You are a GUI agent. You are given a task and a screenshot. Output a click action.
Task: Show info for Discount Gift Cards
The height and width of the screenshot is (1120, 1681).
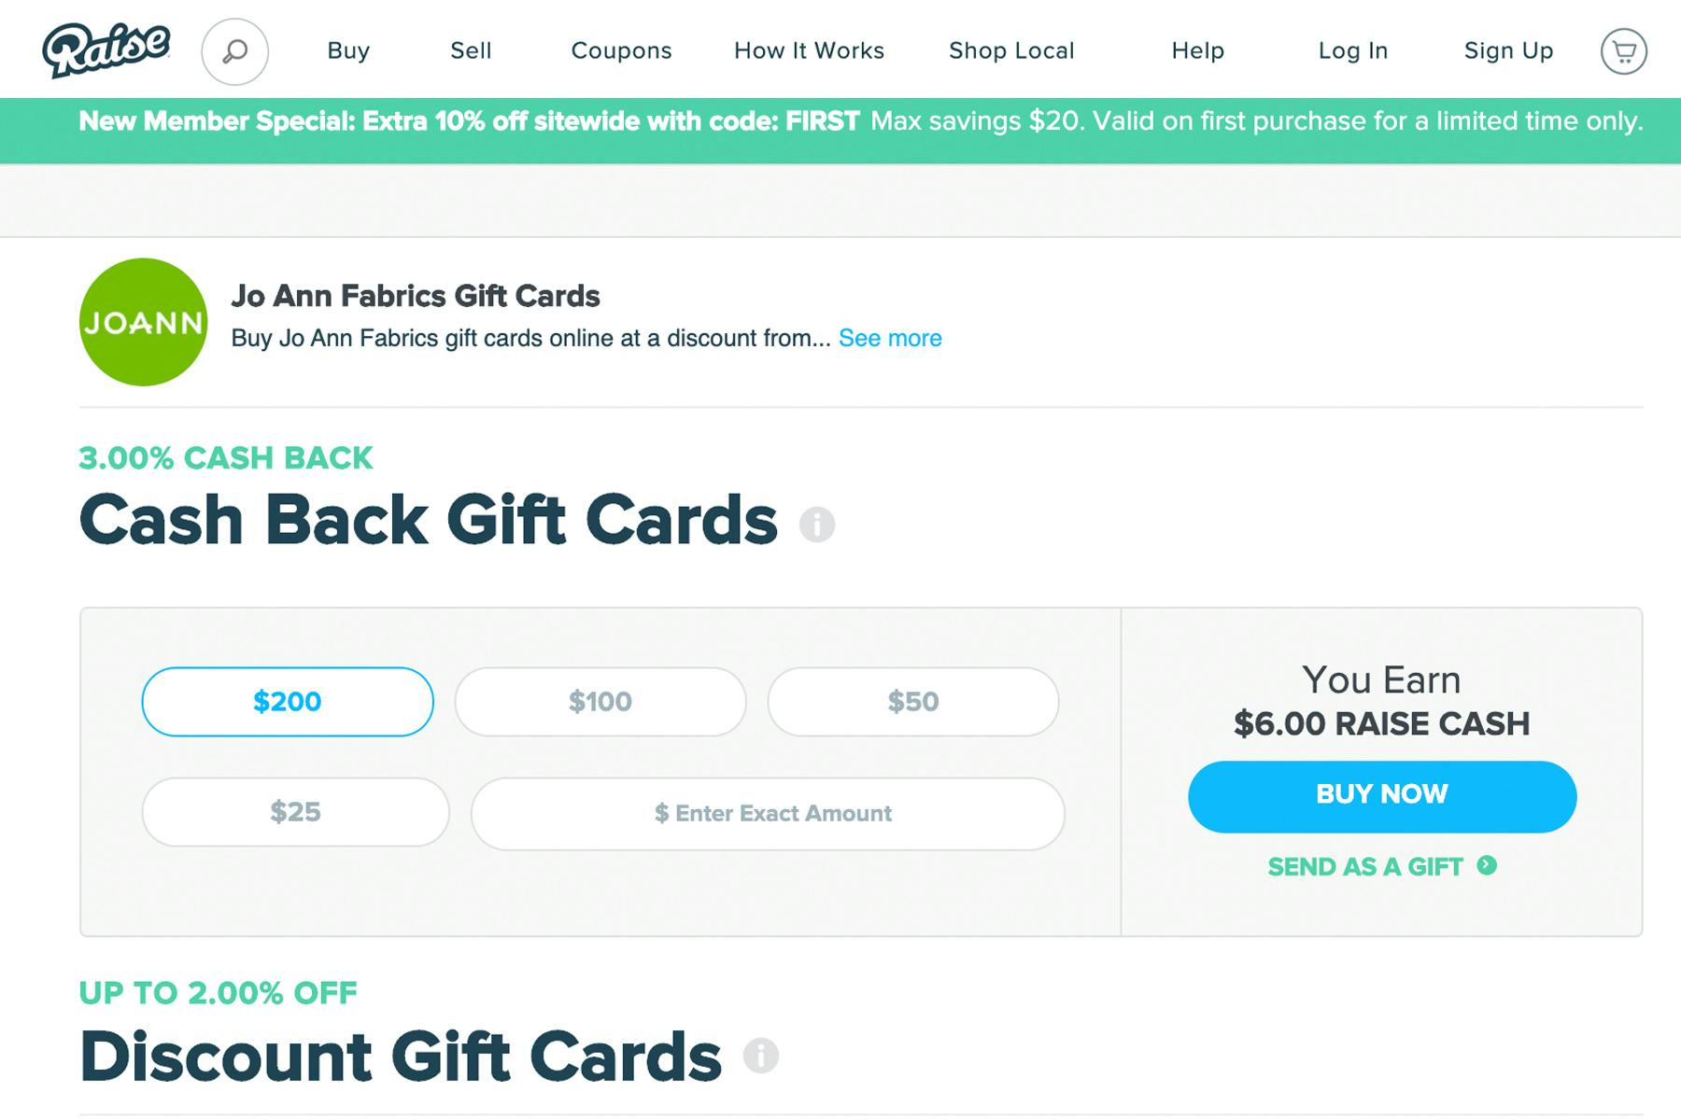click(761, 1056)
